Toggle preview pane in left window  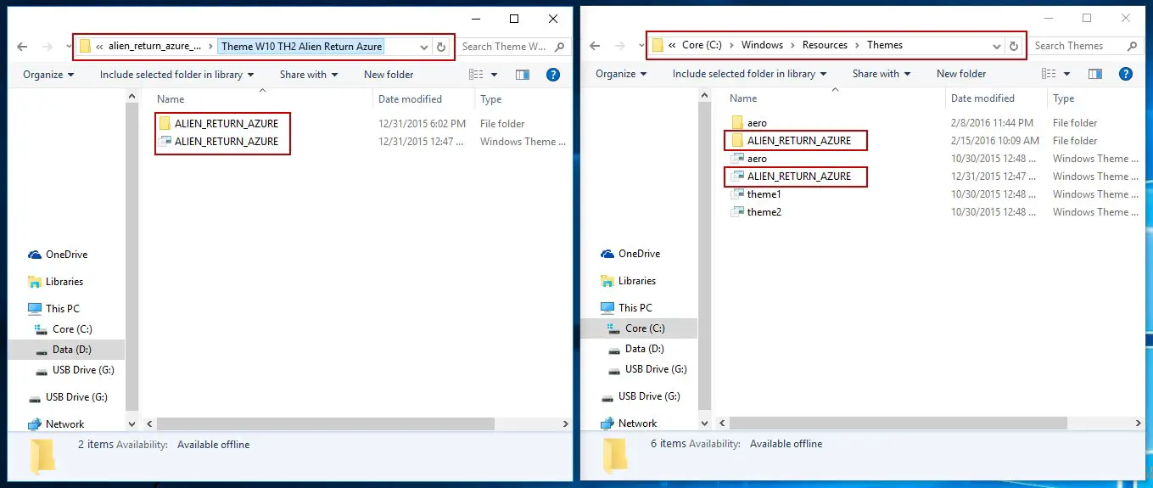pos(523,75)
